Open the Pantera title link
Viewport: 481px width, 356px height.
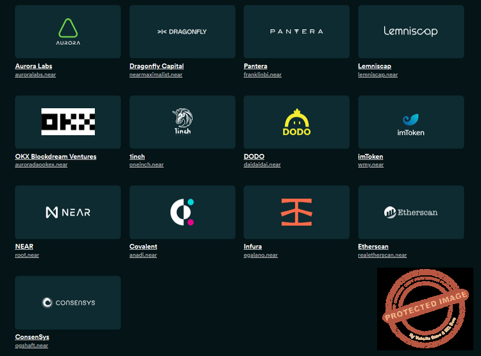click(255, 66)
